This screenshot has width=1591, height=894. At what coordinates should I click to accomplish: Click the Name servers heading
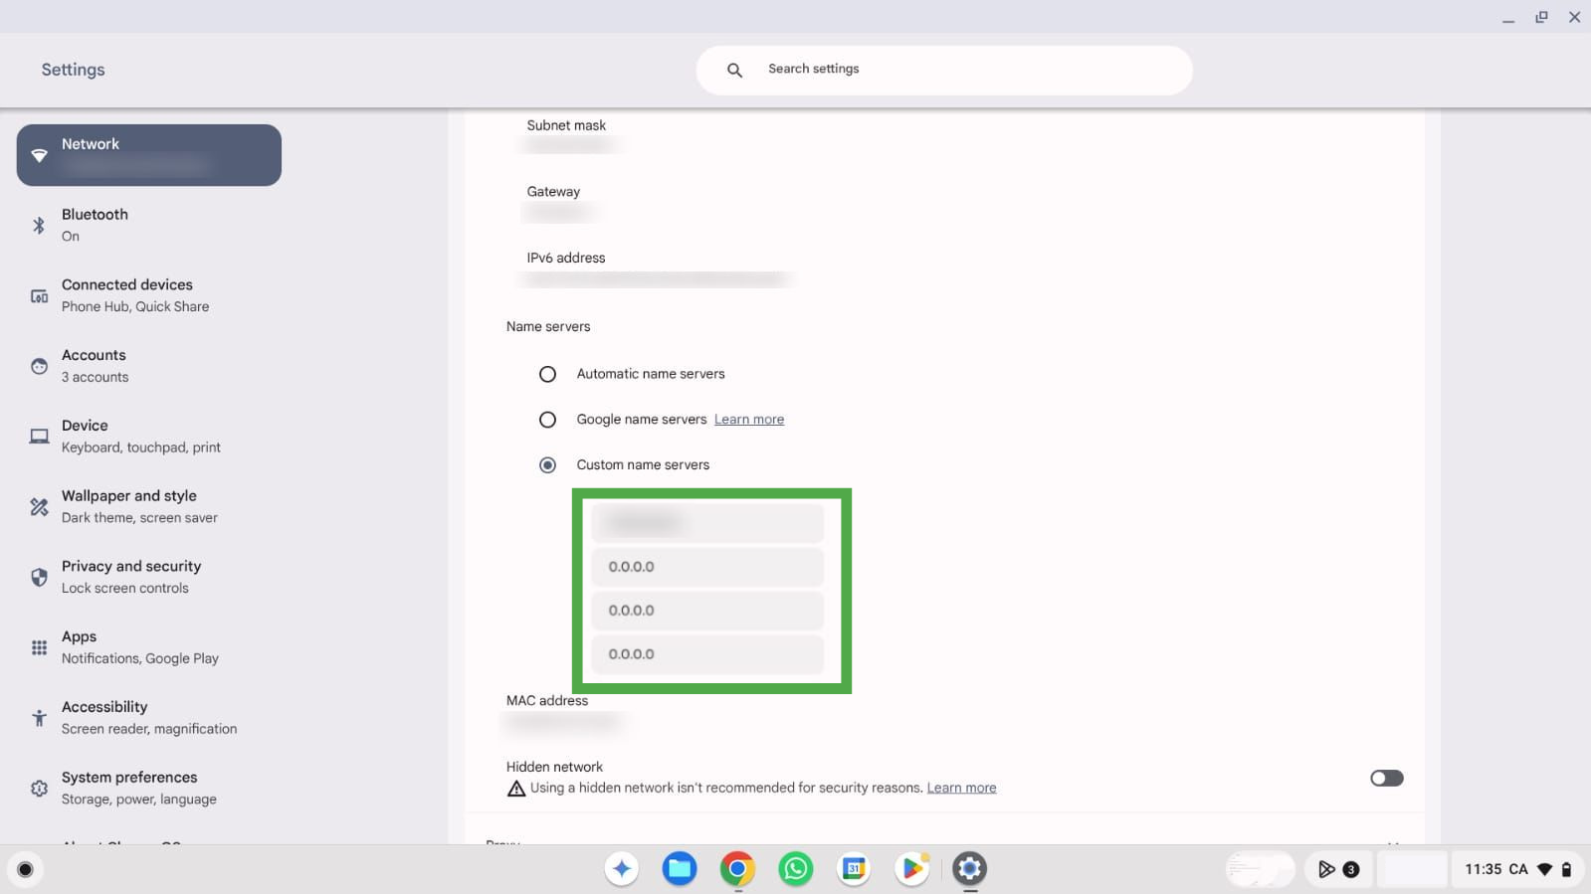coord(548,326)
